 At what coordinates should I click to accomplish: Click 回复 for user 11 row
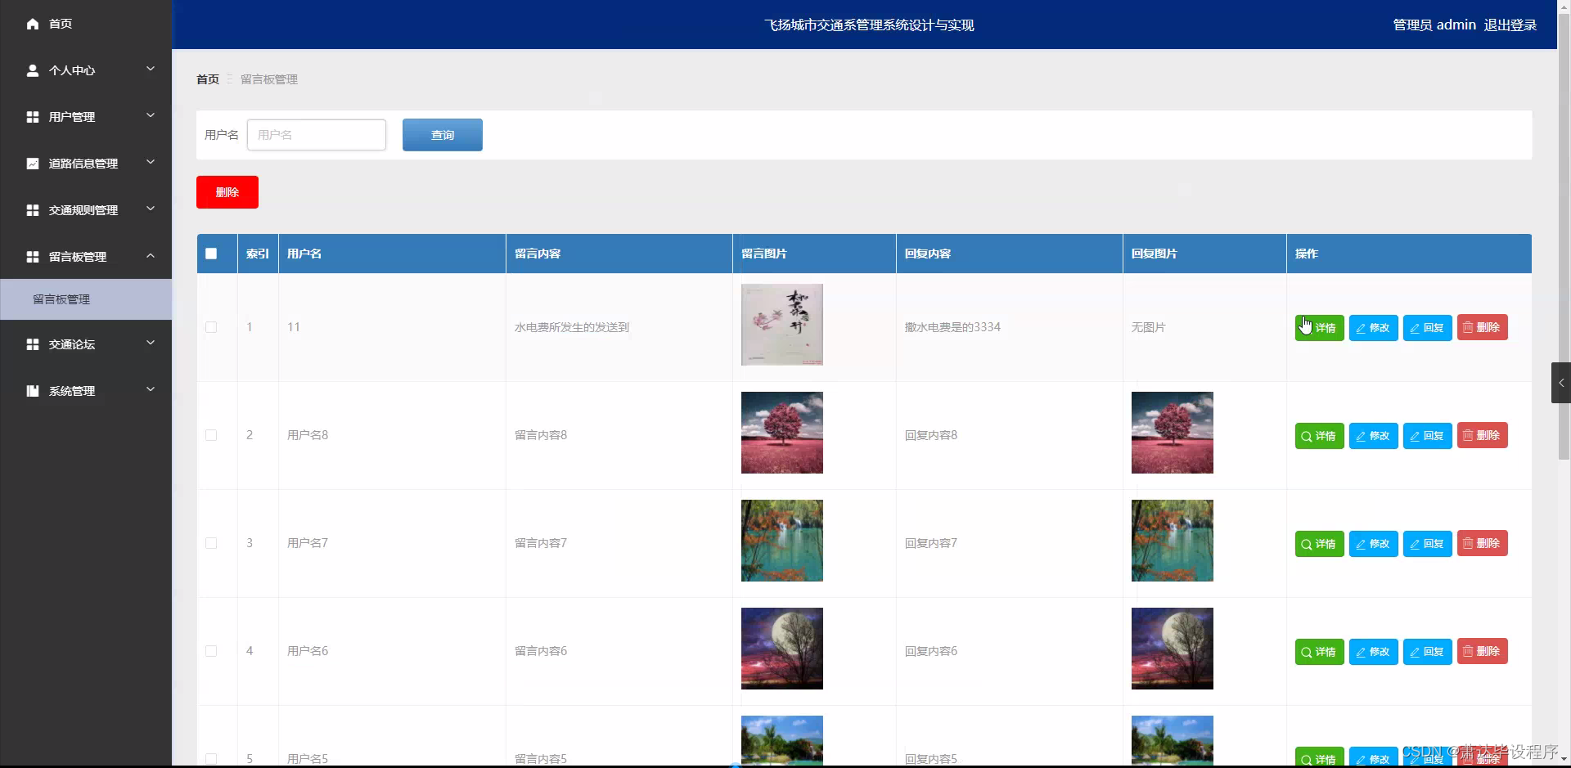pyautogui.click(x=1428, y=328)
